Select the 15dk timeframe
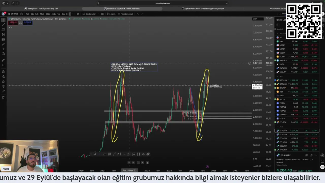 tap(42, 14)
